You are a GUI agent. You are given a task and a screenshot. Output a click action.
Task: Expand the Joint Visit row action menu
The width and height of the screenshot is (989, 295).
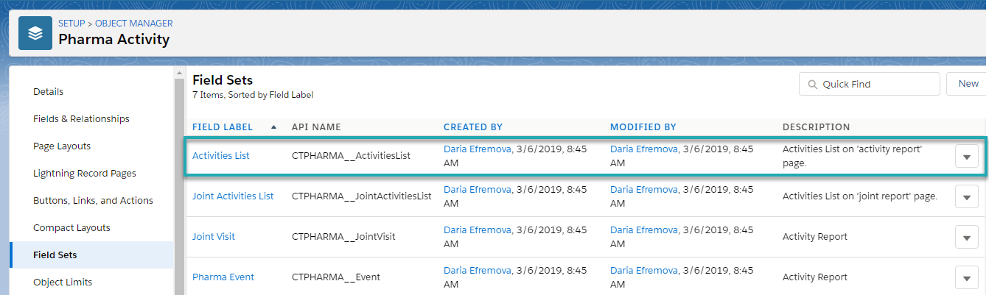pos(966,237)
